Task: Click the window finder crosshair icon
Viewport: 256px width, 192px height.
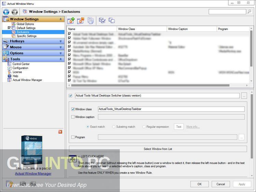Action: click(x=73, y=159)
